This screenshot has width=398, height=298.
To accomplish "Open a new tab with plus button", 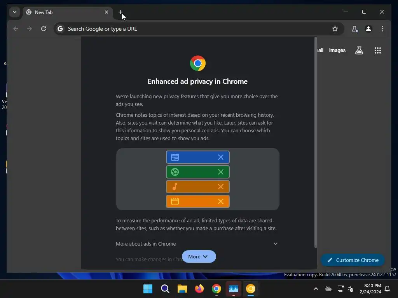I will click(x=120, y=12).
